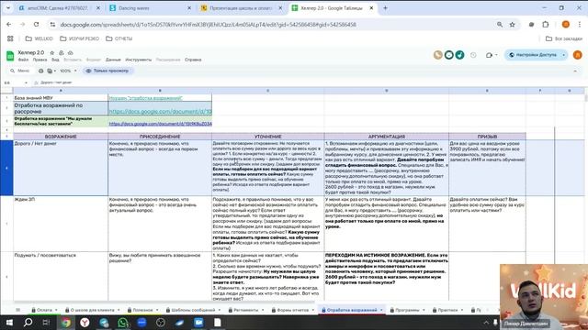Open Zoom from the taskbar
Viewport: 588px width, 330px height.
(141, 323)
